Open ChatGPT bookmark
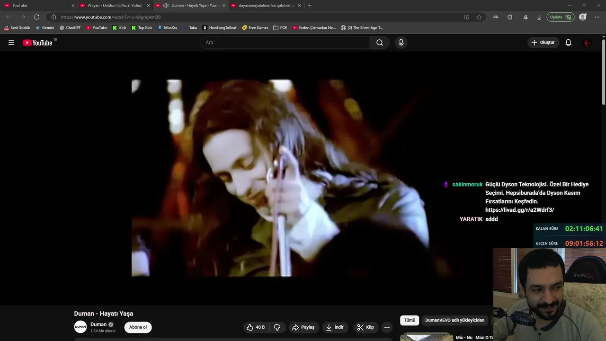Screen dimensions: 606x341 point(70,28)
